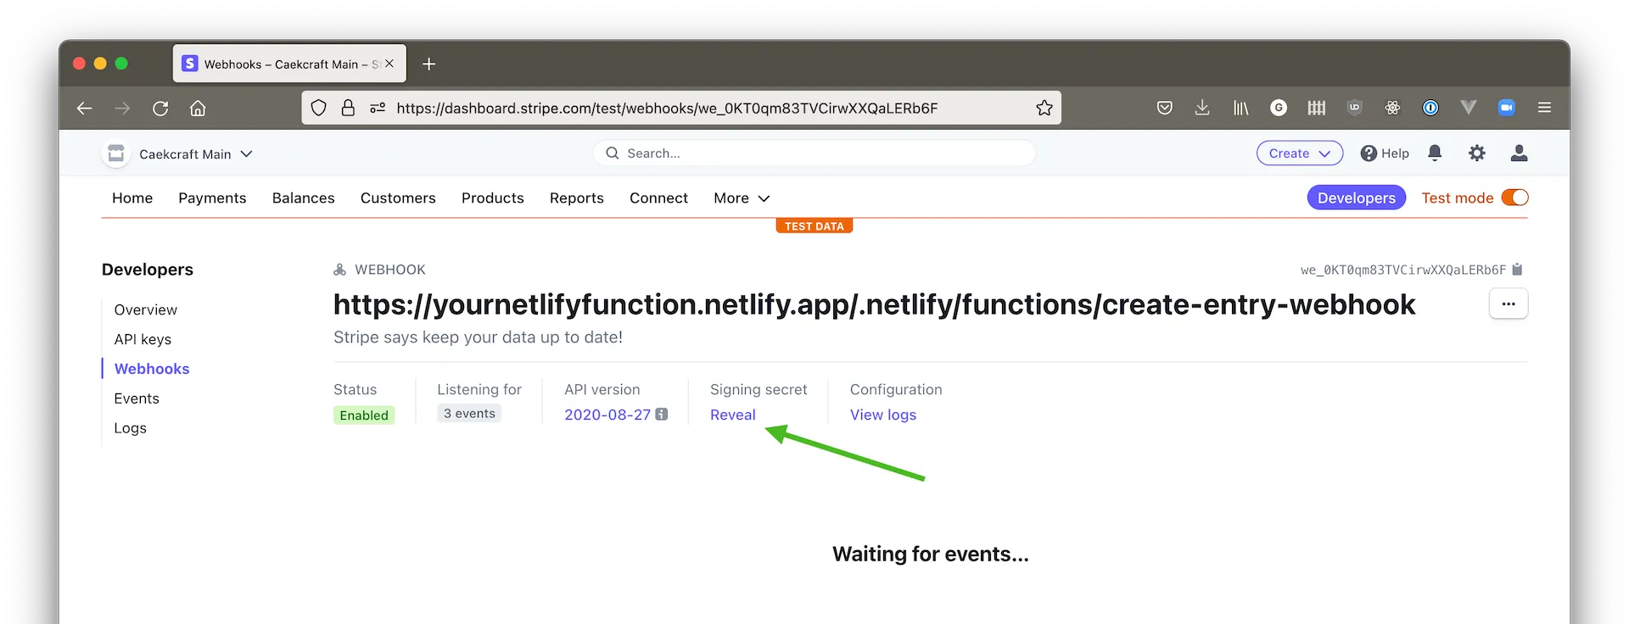1629x624 pixels.
Task: Open the React developer tools extension icon
Action: (1392, 108)
